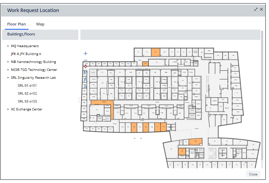Click the zoom extents icon below the target
This screenshot has height=183, width=269.
click(86, 73)
